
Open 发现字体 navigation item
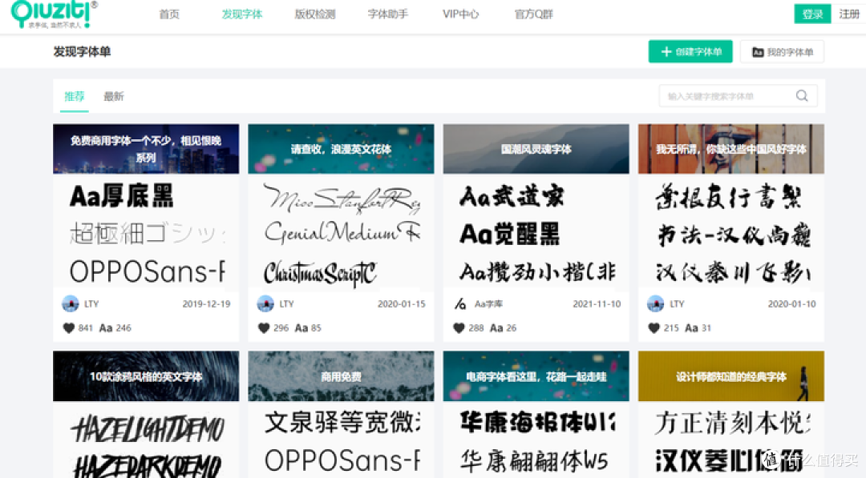coord(242,14)
